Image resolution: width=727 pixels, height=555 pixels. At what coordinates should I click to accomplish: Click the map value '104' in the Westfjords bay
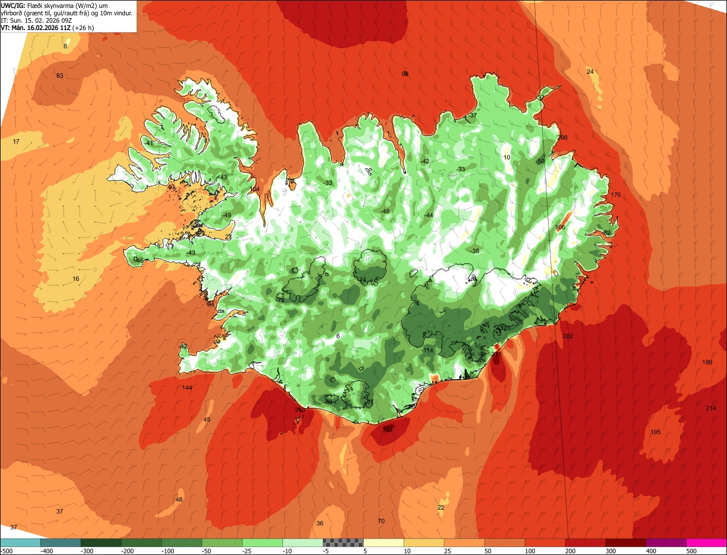pyautogui.click(x=254, y=189)
